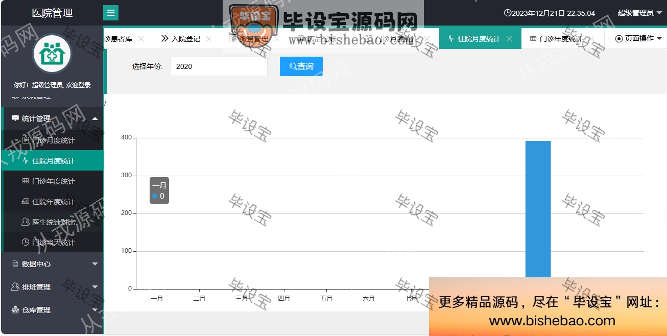The image size is (667, 336).
Task: Click the 查询 search button
Action: [x=301, y=66]
